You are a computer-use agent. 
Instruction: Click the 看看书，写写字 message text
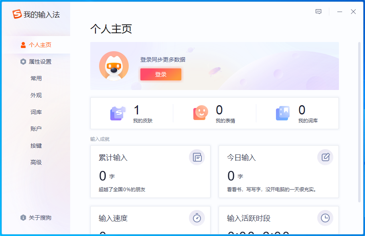(272, 190)
